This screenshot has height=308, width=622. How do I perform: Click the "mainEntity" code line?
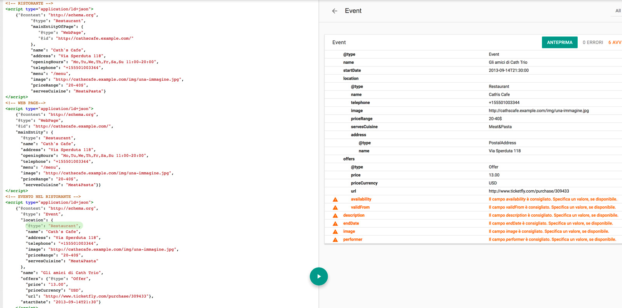34,132
